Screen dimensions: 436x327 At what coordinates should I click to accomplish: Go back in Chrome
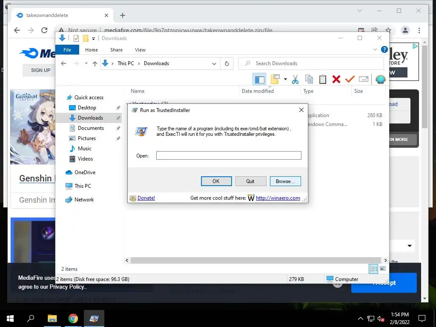point(17,30)
